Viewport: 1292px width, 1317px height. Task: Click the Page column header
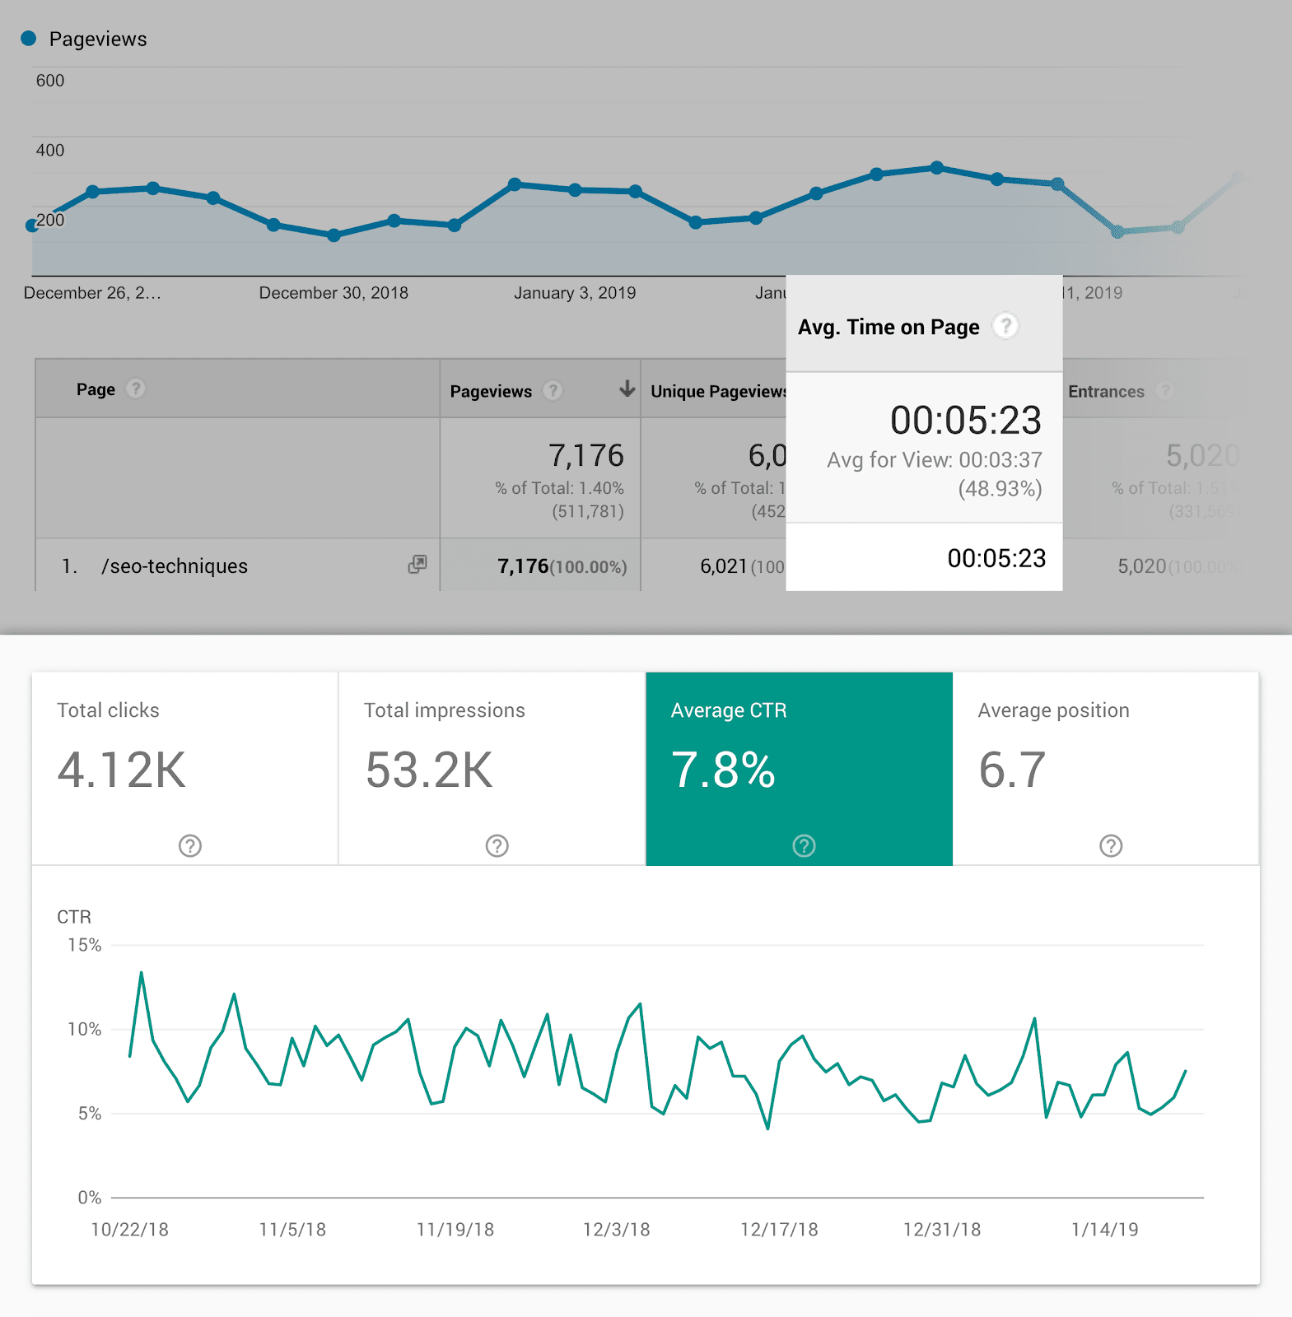96,389
